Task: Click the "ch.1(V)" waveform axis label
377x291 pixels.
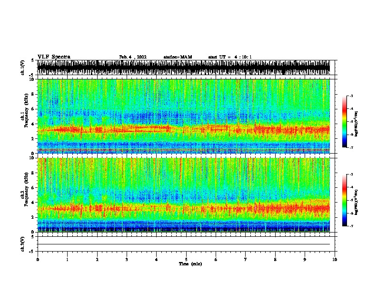Action: click(x=23, y=68)
